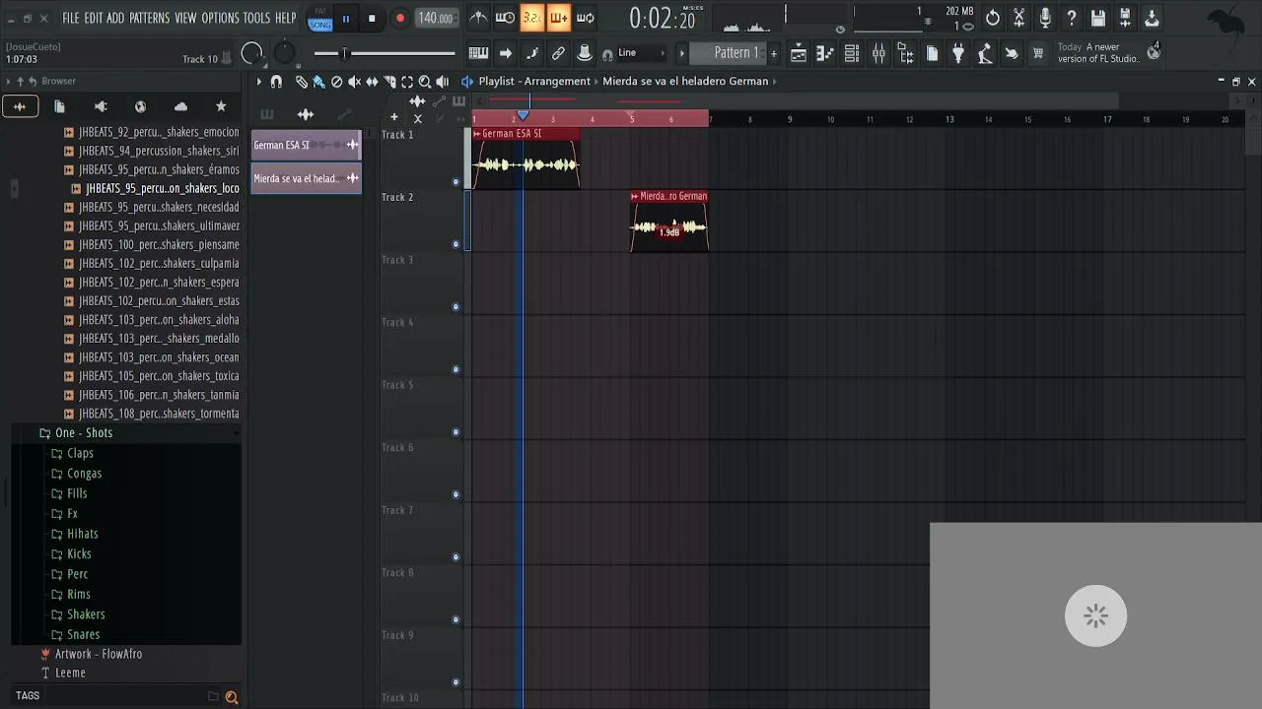Select the Mierda se va el helad.. picker clip
Image resolution: width=1262 pixels, height=709 pixels.
307,178
